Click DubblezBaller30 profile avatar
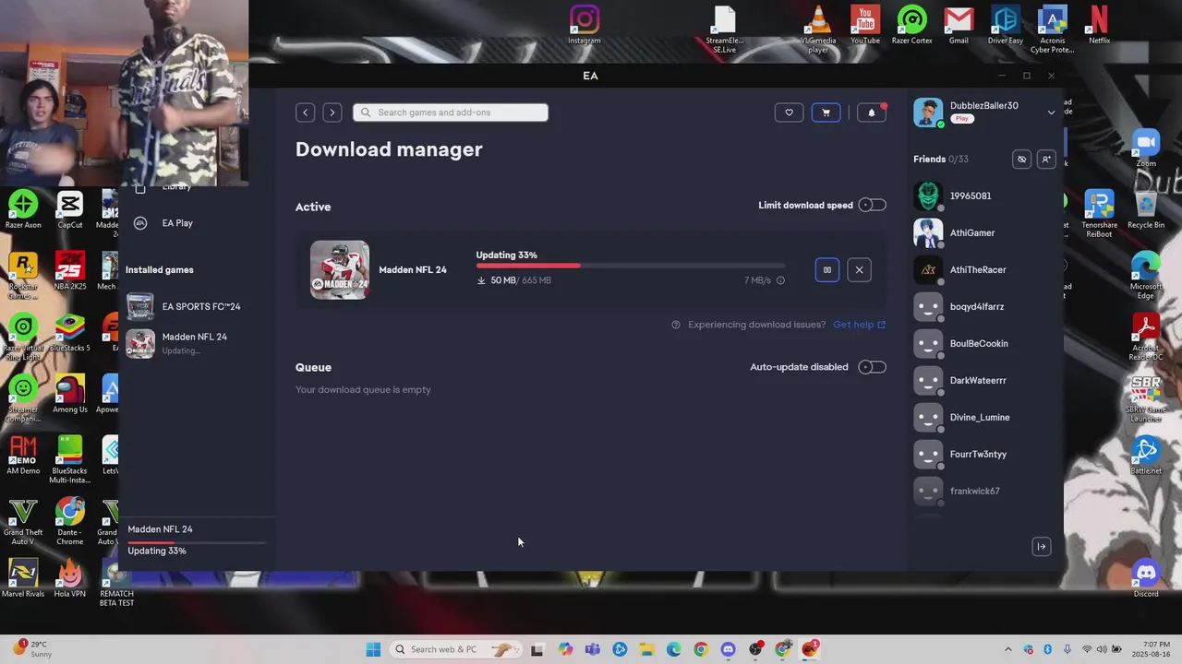 [928, 113]
